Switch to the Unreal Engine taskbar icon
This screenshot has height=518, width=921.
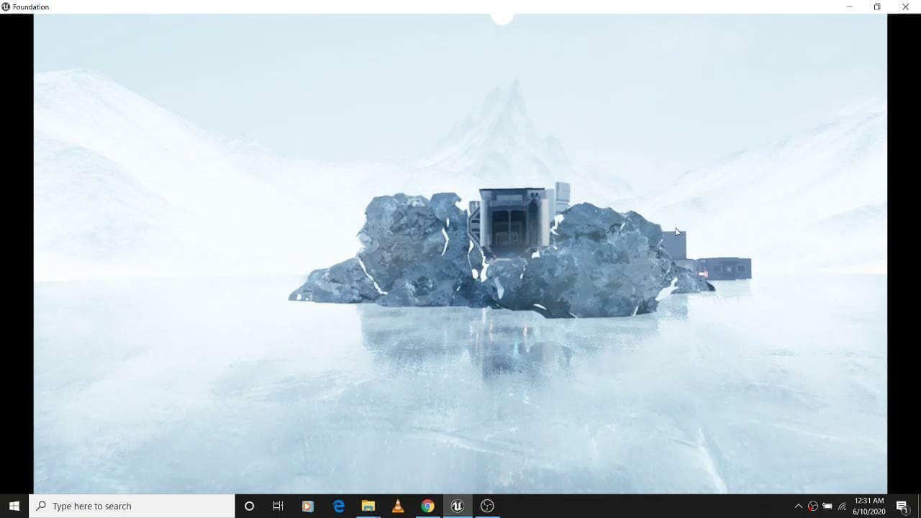tap(457, 506)
